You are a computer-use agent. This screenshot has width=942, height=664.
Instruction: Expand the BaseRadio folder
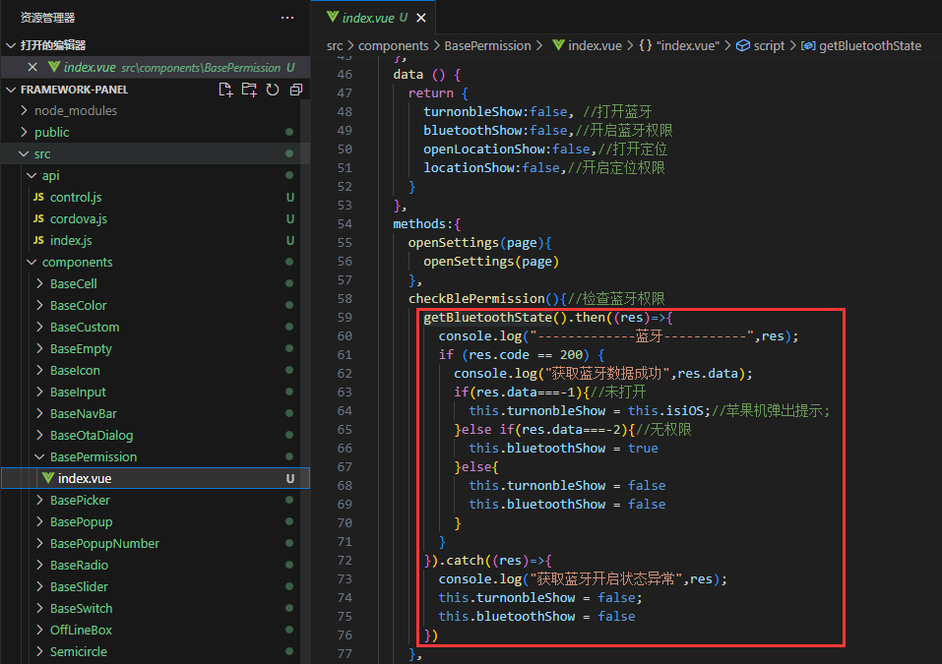point(39,565)
